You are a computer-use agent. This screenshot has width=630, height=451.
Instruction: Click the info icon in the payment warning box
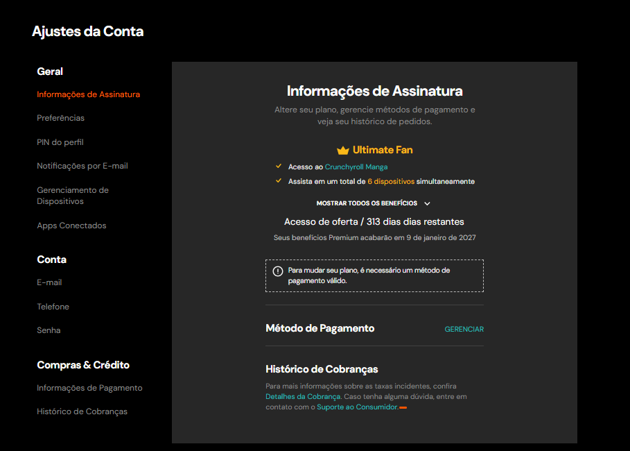[277, 271]
